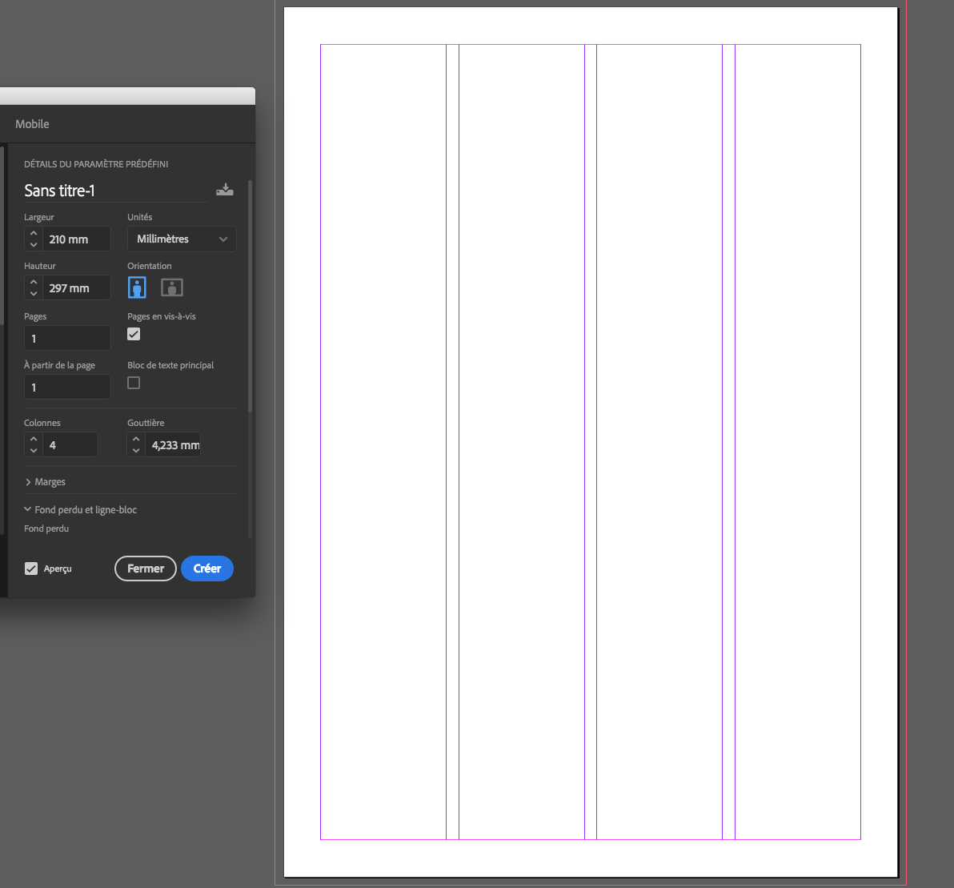Click the Fermer button
The image size is (954, 888).
[146, 569]
